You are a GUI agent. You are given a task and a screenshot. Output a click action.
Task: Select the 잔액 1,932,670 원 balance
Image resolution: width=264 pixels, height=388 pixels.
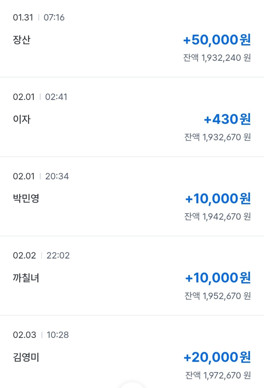217,137
